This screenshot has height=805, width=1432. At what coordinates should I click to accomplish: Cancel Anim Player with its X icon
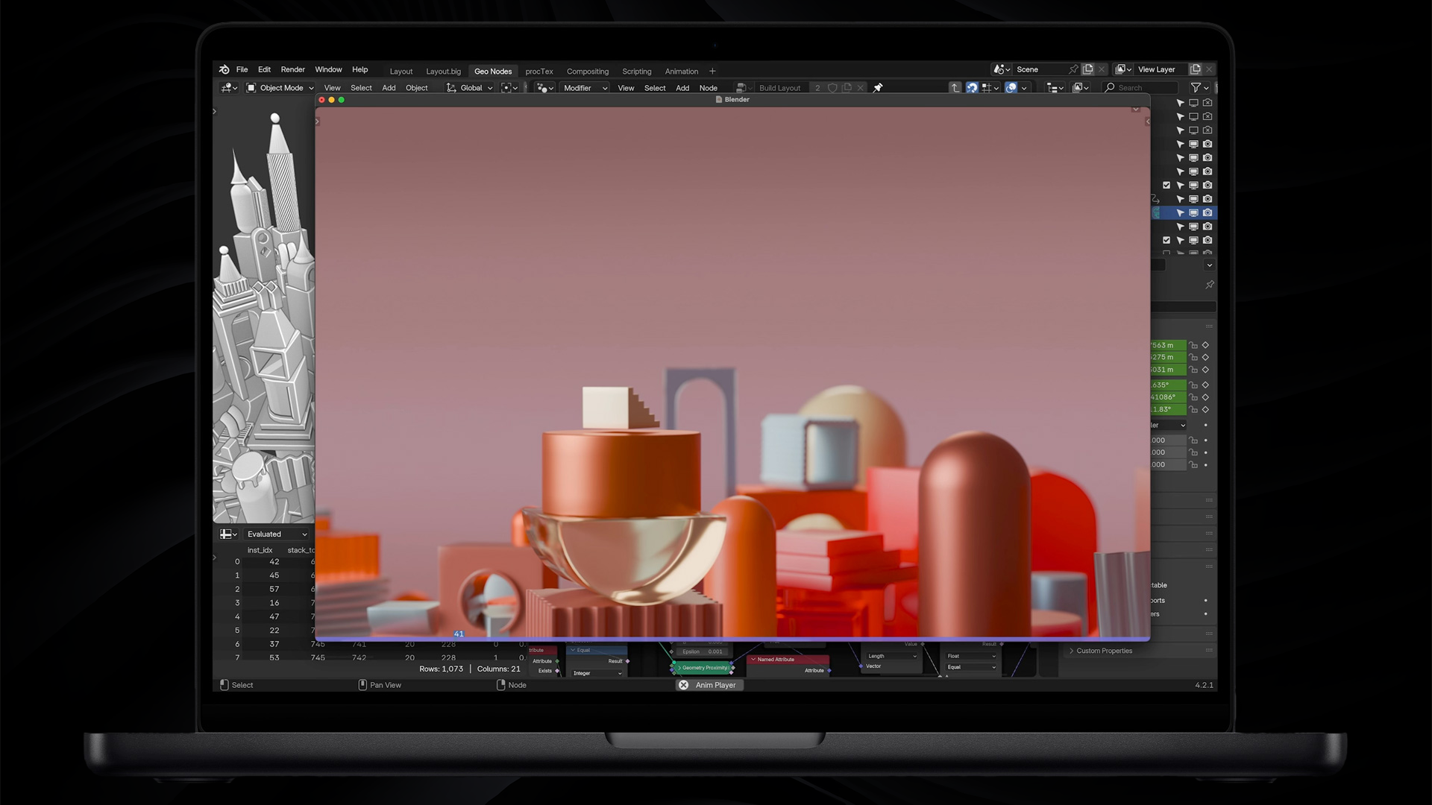point(683,685)
